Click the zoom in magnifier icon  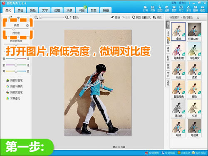tap(67, 17)
